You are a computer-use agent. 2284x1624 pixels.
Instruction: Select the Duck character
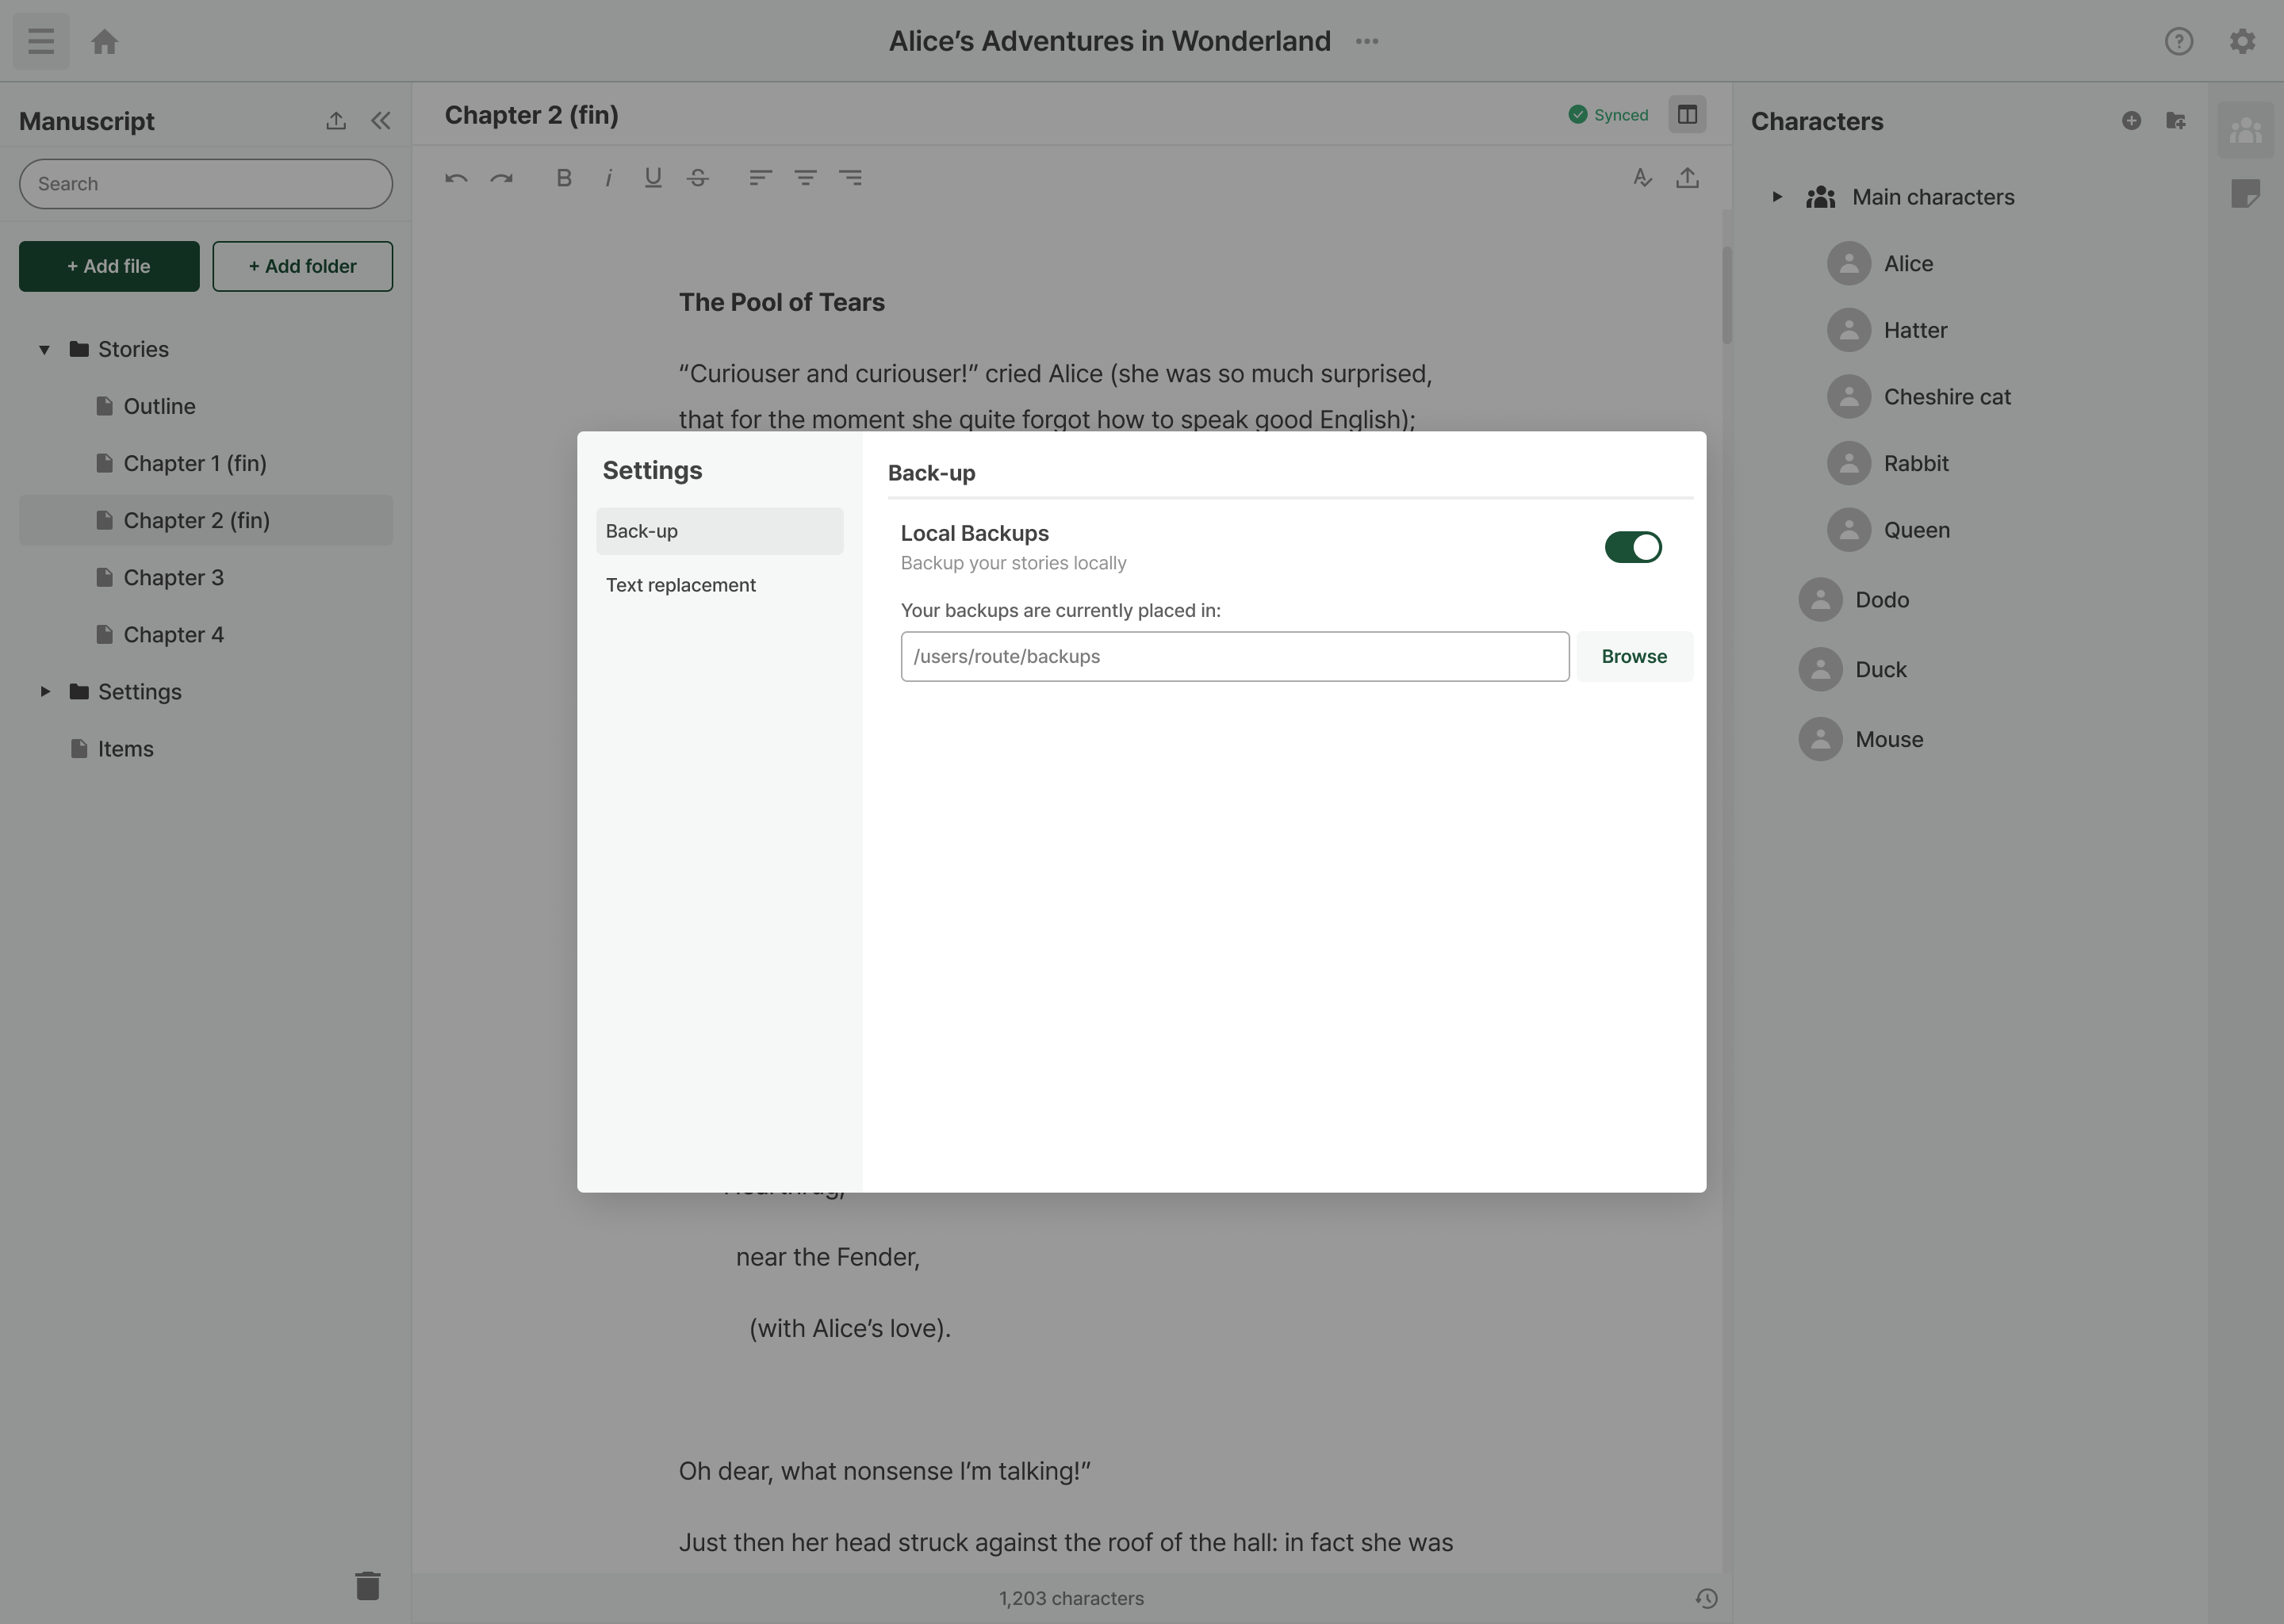click(x=1853, y=670)
